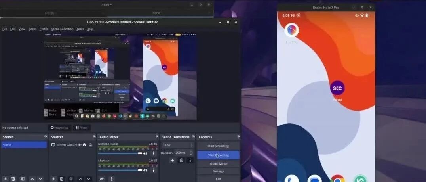Open source Properties button
The height and width of the screenshot is (182, 426).
pos(59,128)
